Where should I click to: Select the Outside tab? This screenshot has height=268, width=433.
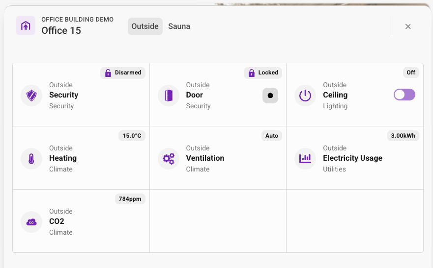click(145, 26)
